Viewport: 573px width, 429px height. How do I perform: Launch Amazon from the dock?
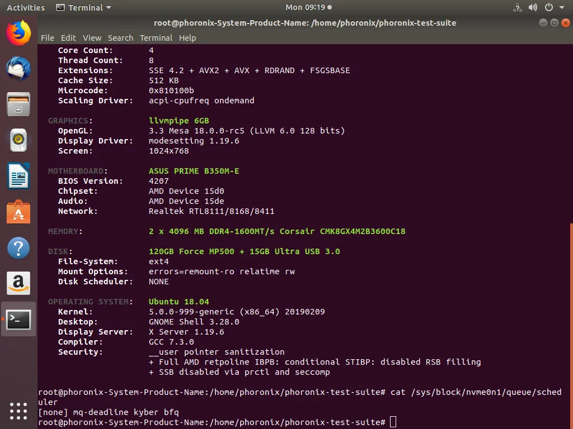pos(18,284)
